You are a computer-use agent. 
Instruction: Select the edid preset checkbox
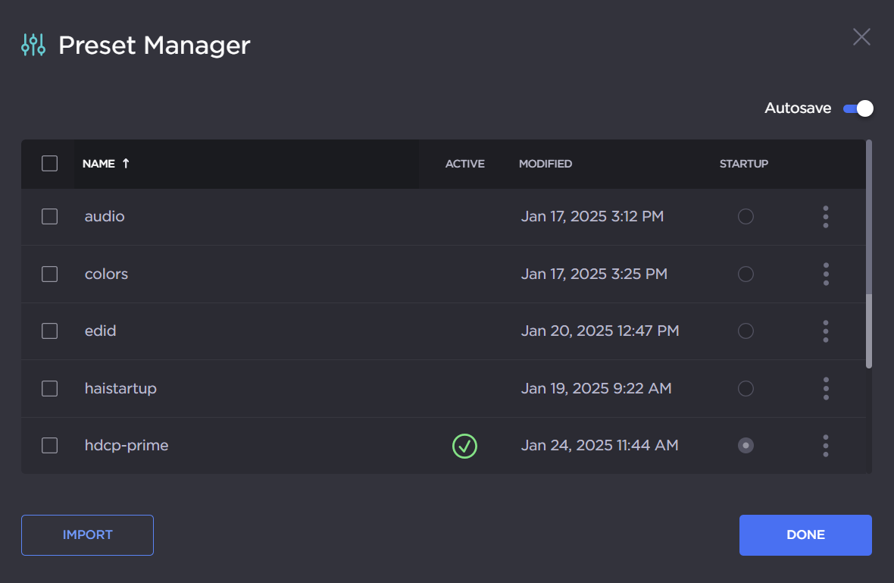50,331
